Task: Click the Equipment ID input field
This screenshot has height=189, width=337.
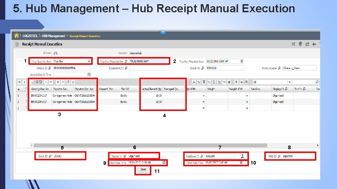Action: (x=148, y=68)
